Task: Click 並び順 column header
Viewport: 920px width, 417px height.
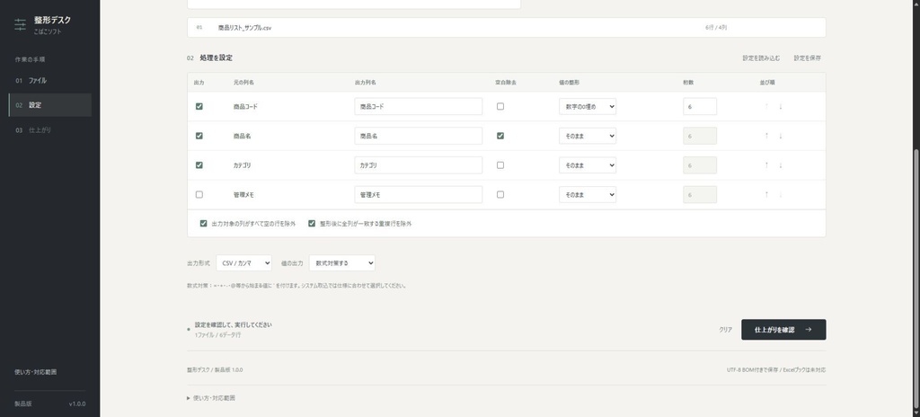Action: pyautogui.click(x=767, y=83)
